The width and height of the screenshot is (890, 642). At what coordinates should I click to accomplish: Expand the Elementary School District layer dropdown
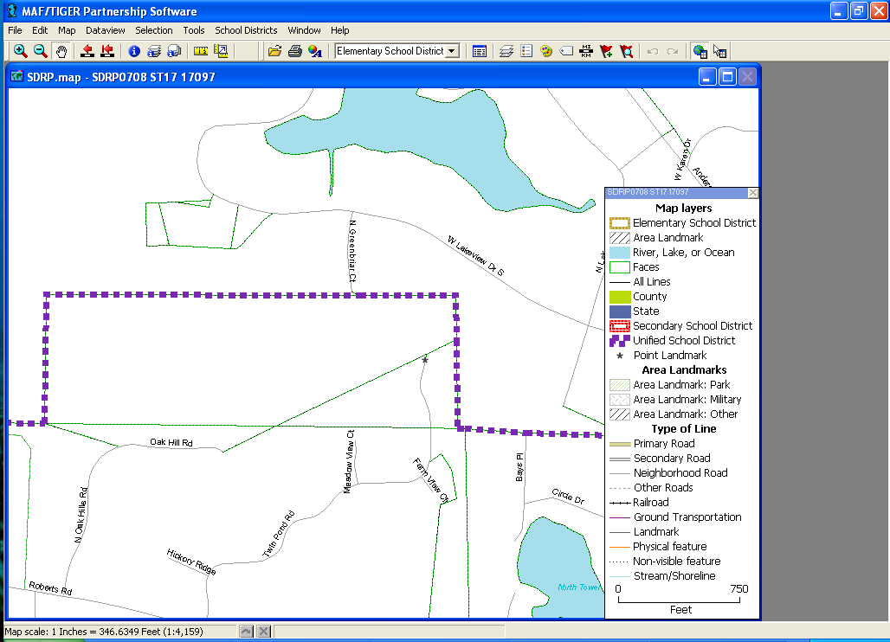point(451,51)
